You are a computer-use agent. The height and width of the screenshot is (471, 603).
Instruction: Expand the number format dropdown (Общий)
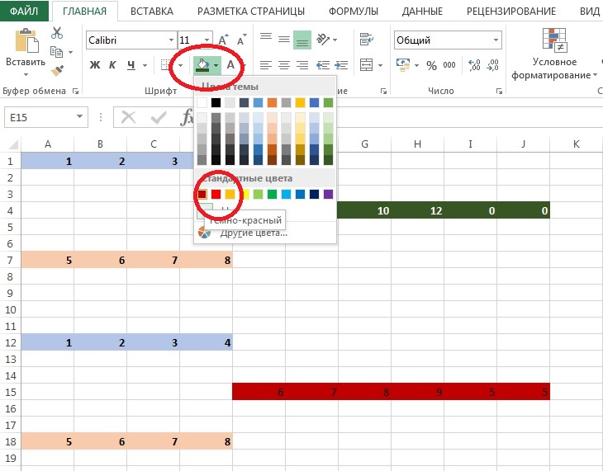pos(496,40)
